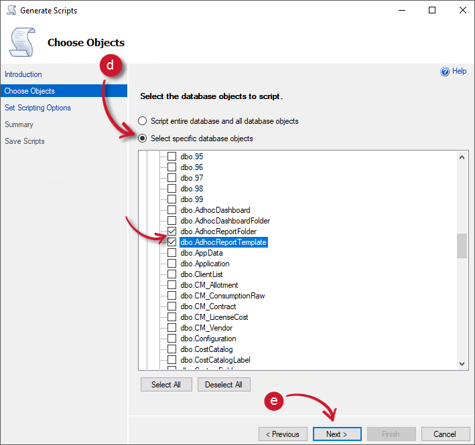Click Cancel to exit the wizard
Image resolution: width=475 pixels, height=445 pixels.
click(444, 434)
